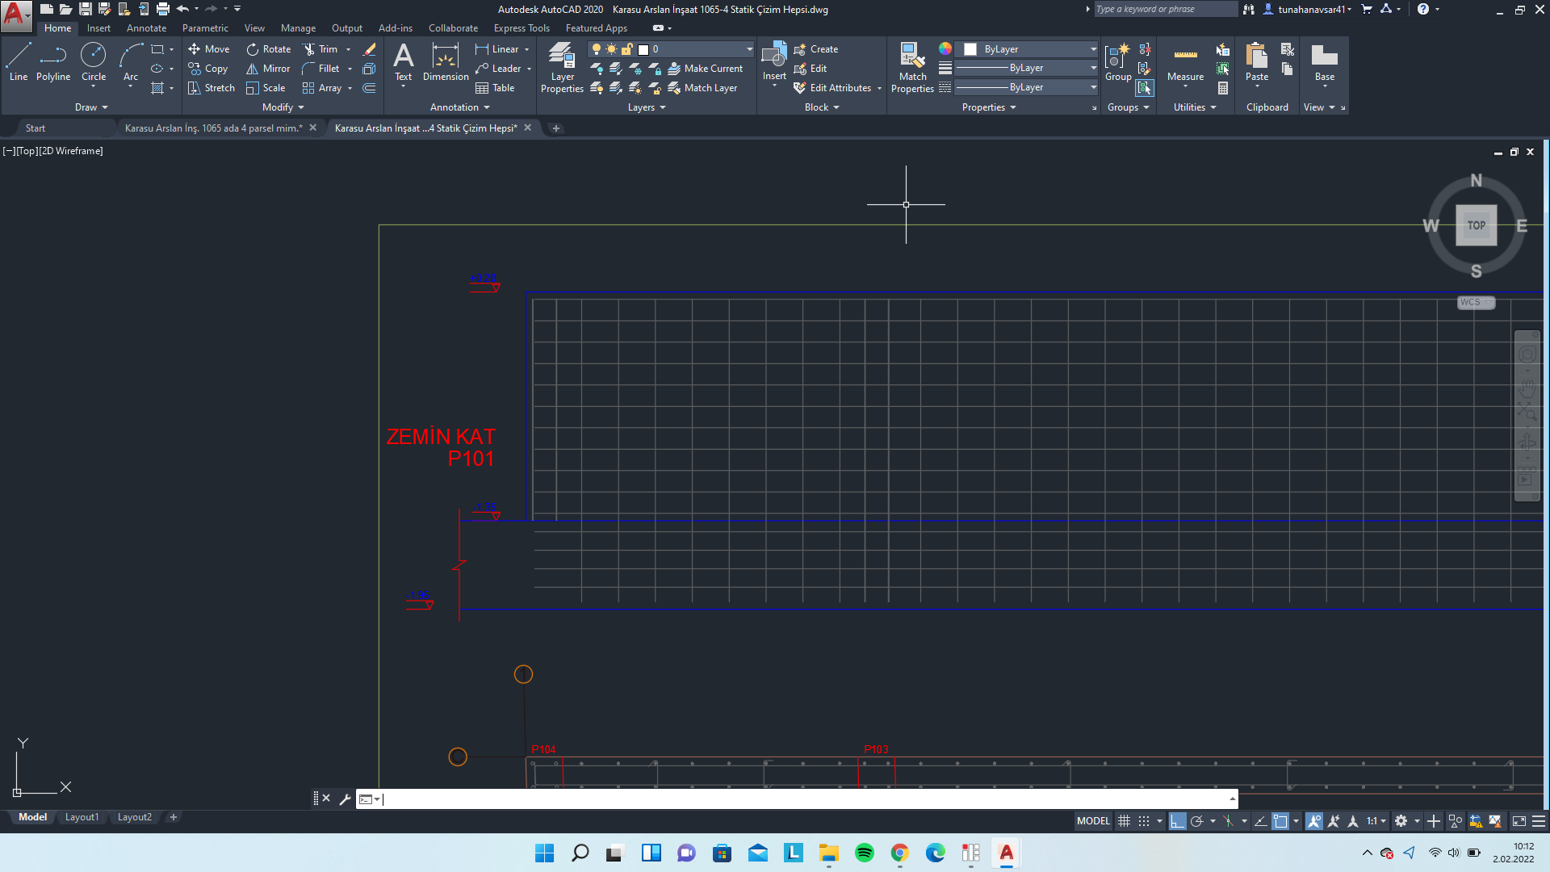This screenshot has width=1550, height=872.
Task: Toggle object snap tracking
Action: [1260, 821]
